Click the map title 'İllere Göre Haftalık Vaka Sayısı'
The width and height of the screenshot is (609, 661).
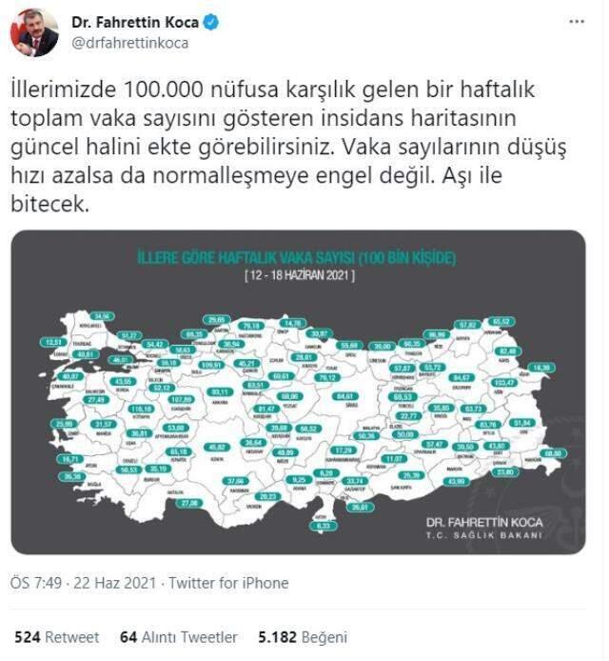297,259
